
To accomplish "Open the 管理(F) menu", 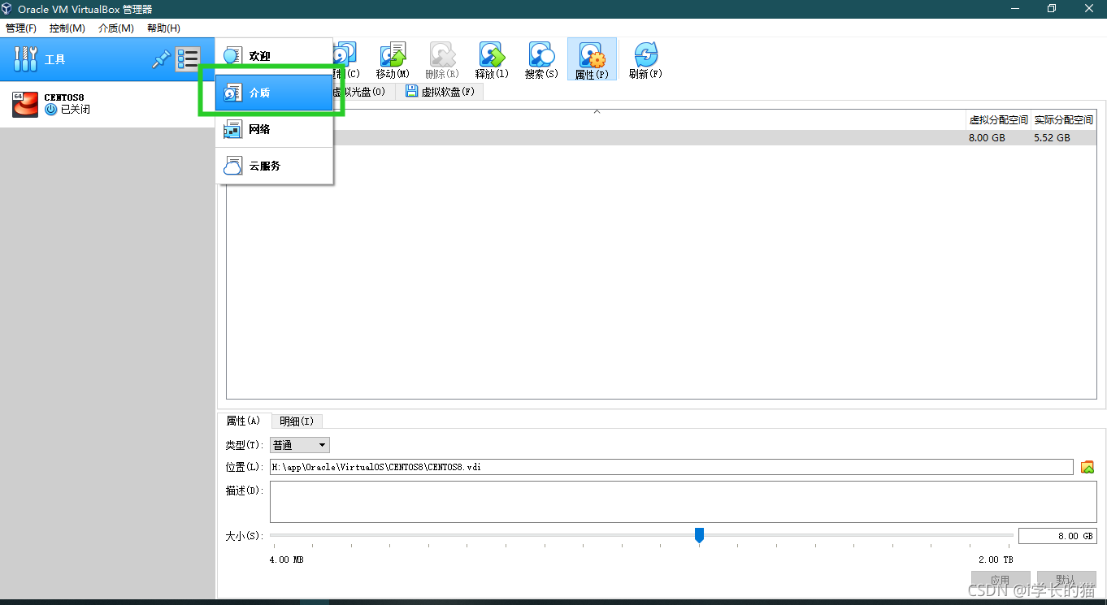I will 21,28.
